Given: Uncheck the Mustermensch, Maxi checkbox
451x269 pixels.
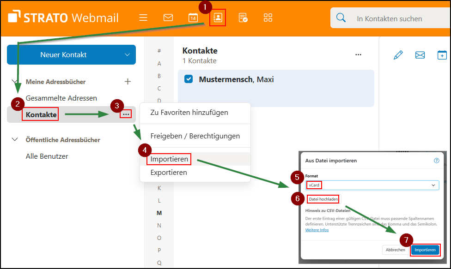Looking at the screenshot, I should pos(189,79).
